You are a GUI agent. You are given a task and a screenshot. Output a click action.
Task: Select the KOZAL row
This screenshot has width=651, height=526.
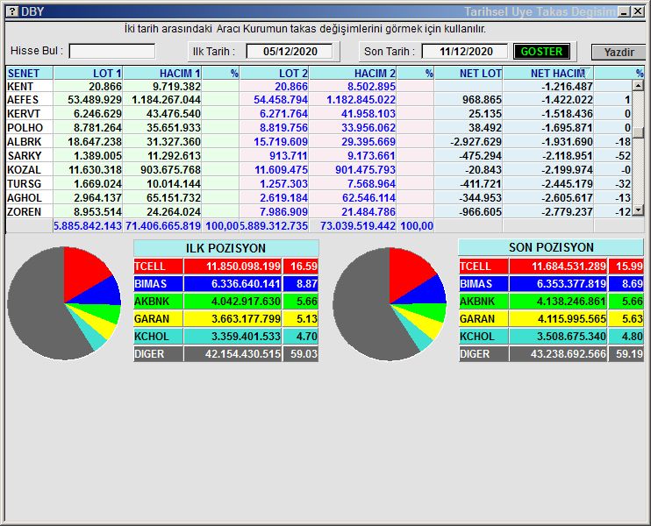coord(318,170)
